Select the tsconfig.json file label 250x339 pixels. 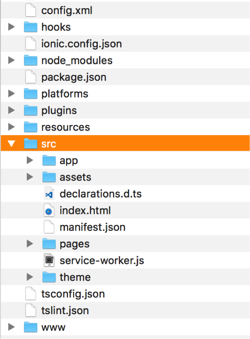coord(73,294)
